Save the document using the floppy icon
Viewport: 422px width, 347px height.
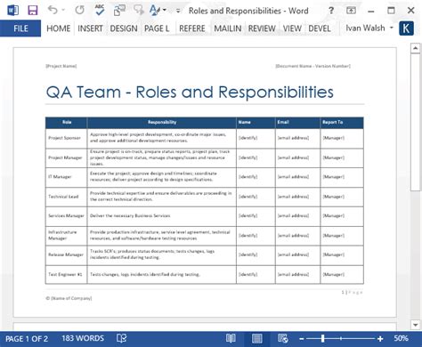click(x=33, y=11)
